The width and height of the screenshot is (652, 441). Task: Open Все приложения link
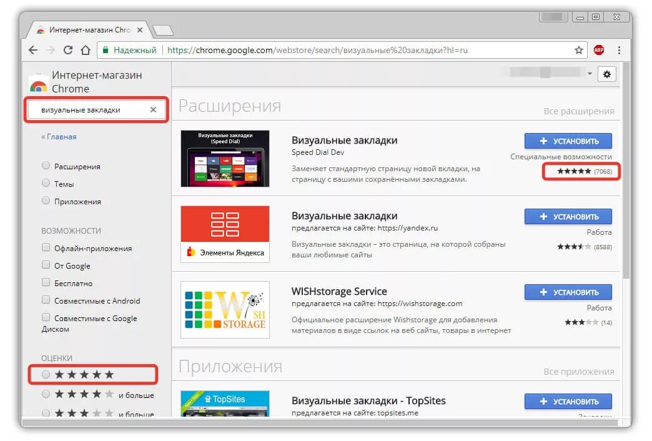579,372
